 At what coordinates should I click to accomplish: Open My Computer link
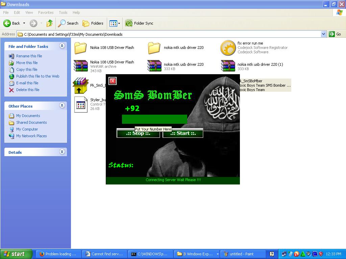coord(27,129)
